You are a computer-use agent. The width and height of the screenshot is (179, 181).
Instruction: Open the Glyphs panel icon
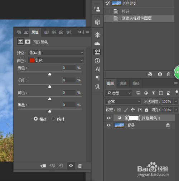click(97, 87)
